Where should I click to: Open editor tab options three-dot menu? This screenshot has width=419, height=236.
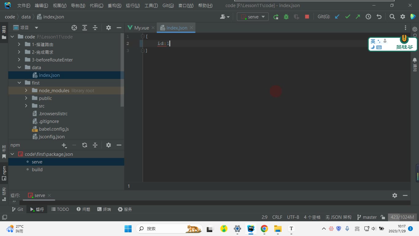406,28
